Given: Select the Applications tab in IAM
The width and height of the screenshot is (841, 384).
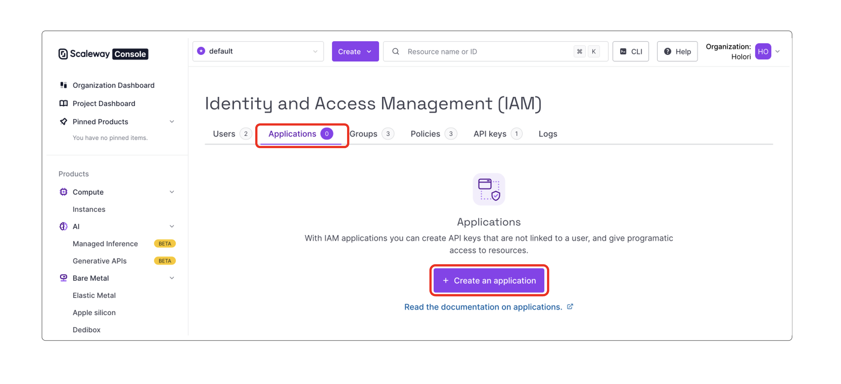Looking at the screenshot, I should (300, 133).
